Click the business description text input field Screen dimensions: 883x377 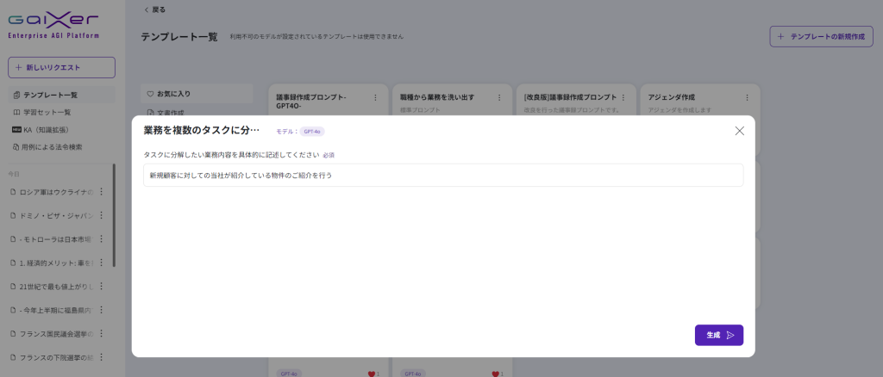[x=443, y=175]
